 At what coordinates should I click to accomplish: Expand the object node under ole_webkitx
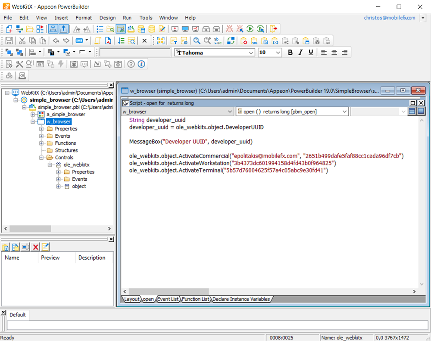click(x=58, y=186)
